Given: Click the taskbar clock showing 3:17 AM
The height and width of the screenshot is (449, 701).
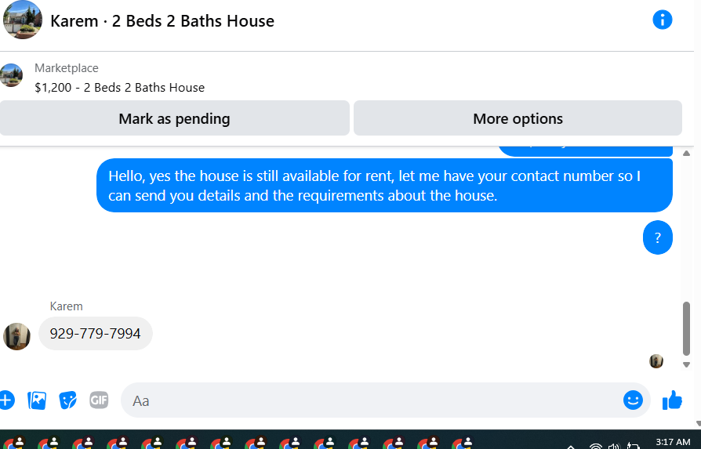Looking at the screenshot, I should tap(672, 443).
